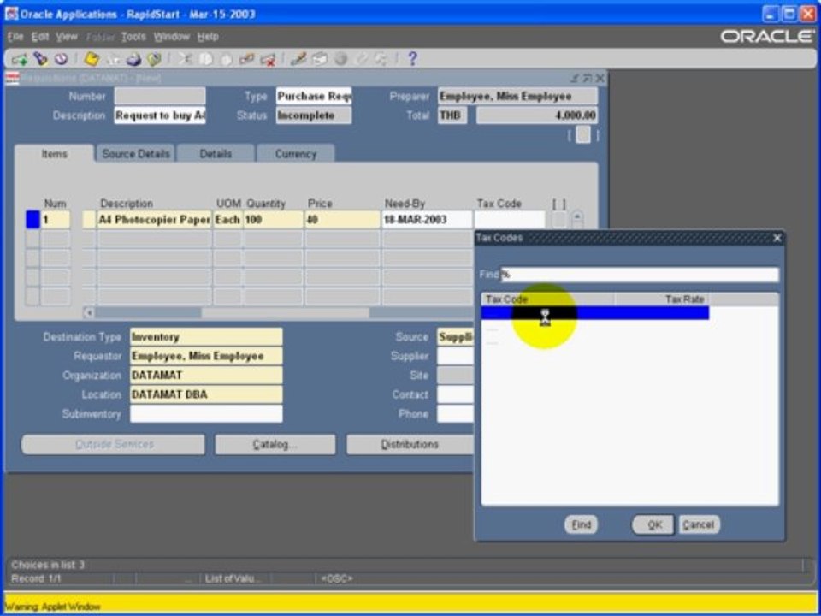Open the Help menu
The image size is (821, 616).
pos(208,37)
